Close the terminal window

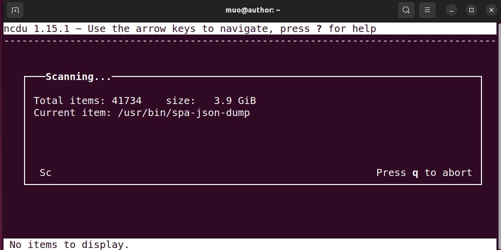click(x=491, y=10)
